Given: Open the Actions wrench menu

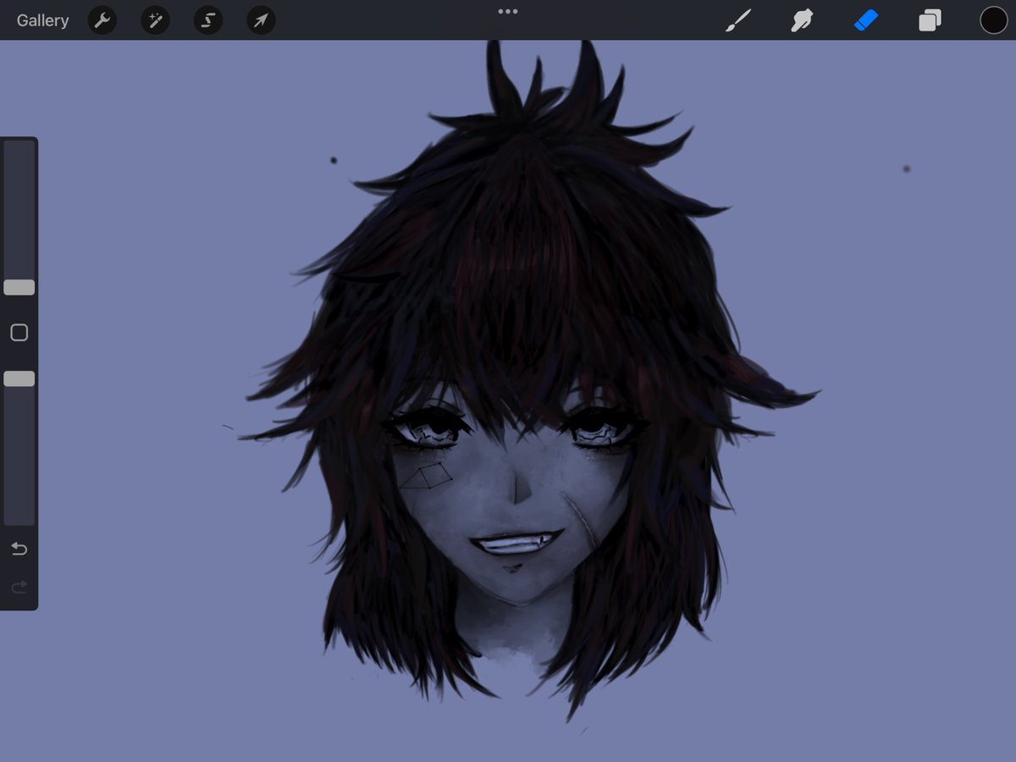Looking at the screenshot, I should [102, 20].
